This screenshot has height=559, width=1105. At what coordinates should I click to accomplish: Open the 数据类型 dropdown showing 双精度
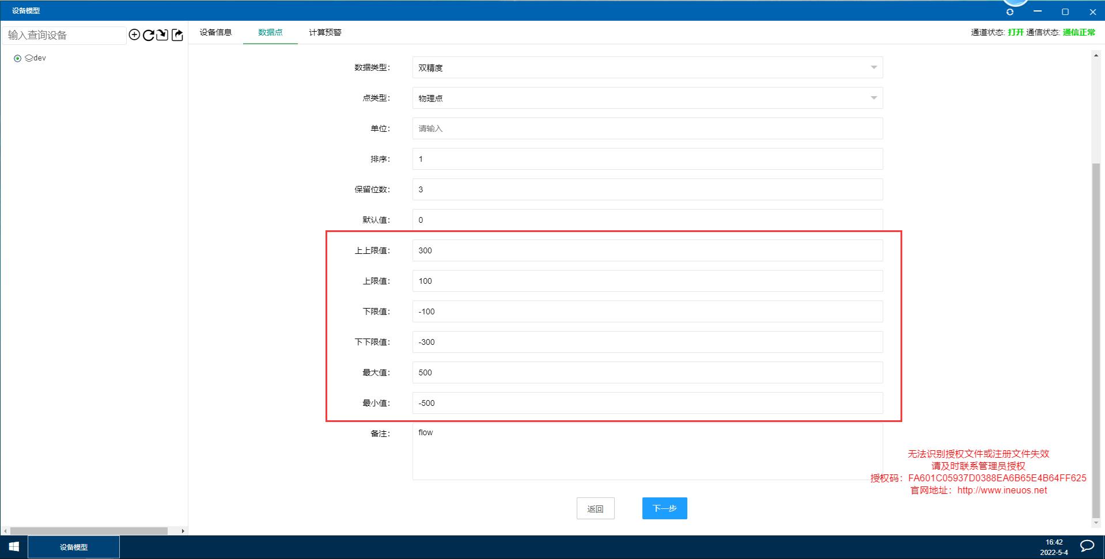click(648, 67)
